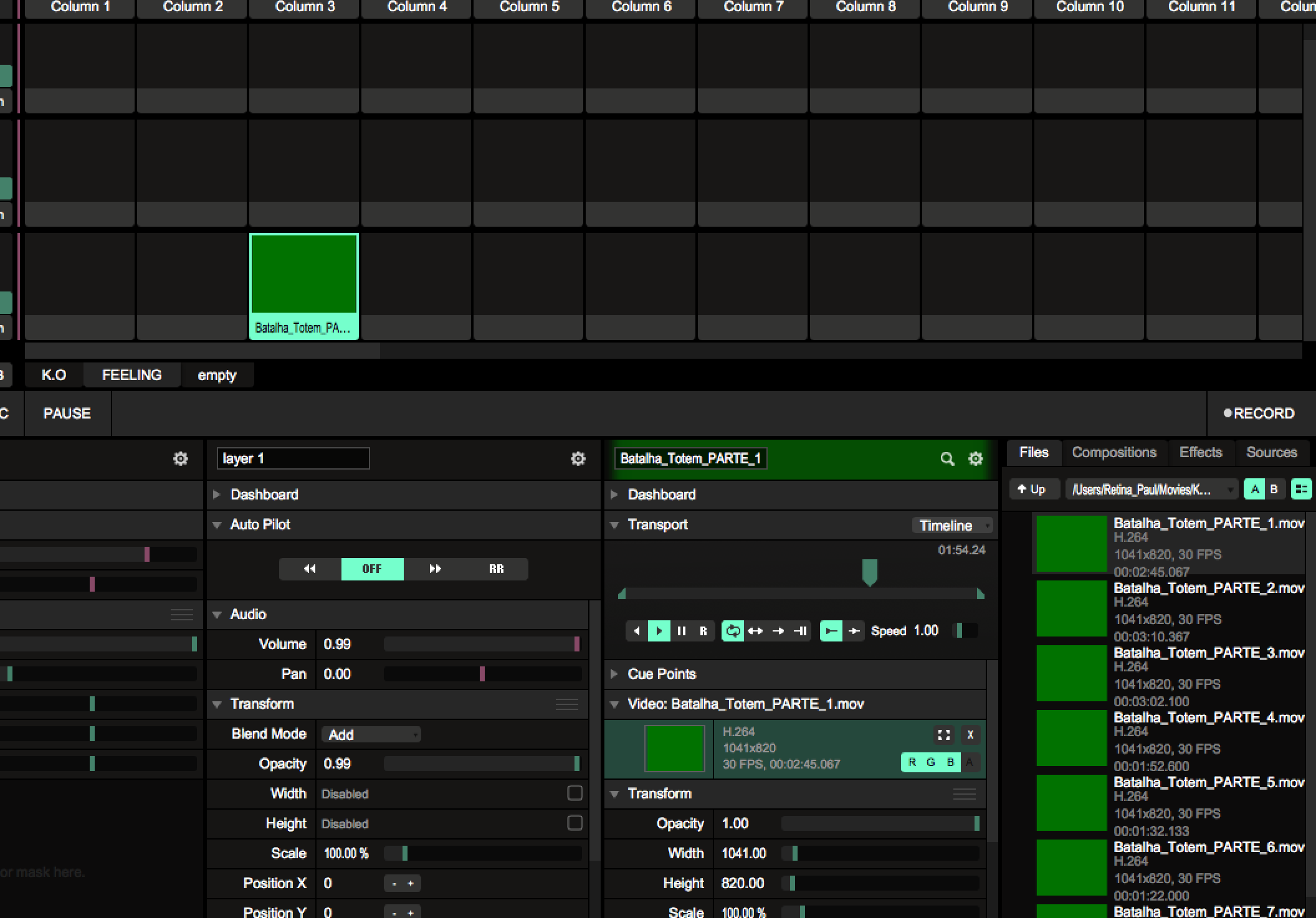Click the loop playback mode icon

click(733, 631)
